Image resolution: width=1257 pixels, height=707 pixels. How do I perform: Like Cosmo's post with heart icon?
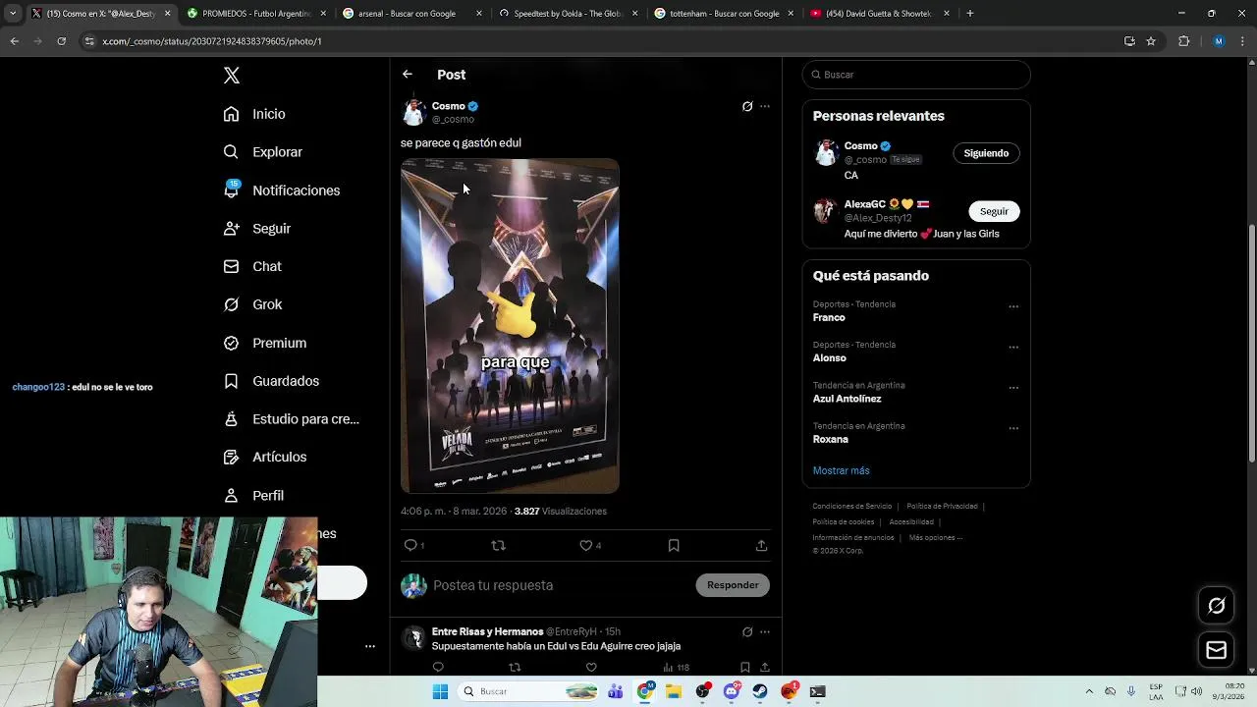(585, 545)
